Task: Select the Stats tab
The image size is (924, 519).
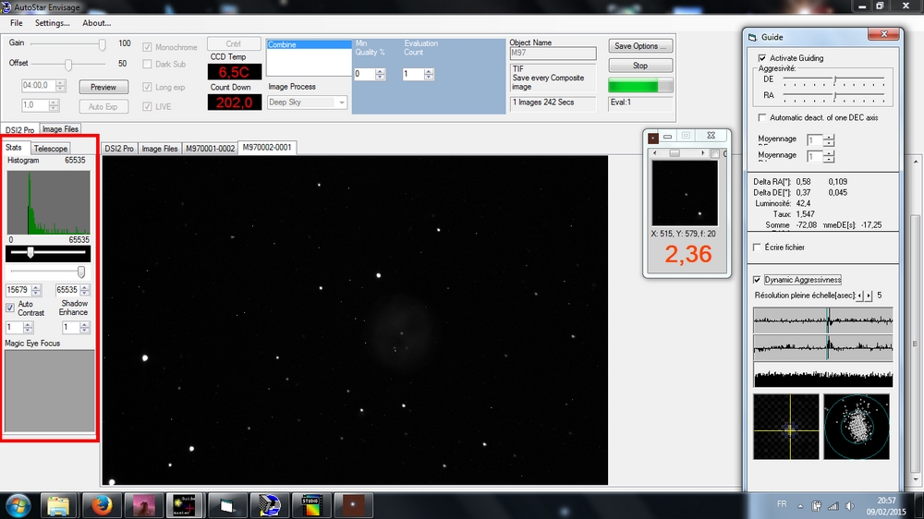Action: [14, 148]
